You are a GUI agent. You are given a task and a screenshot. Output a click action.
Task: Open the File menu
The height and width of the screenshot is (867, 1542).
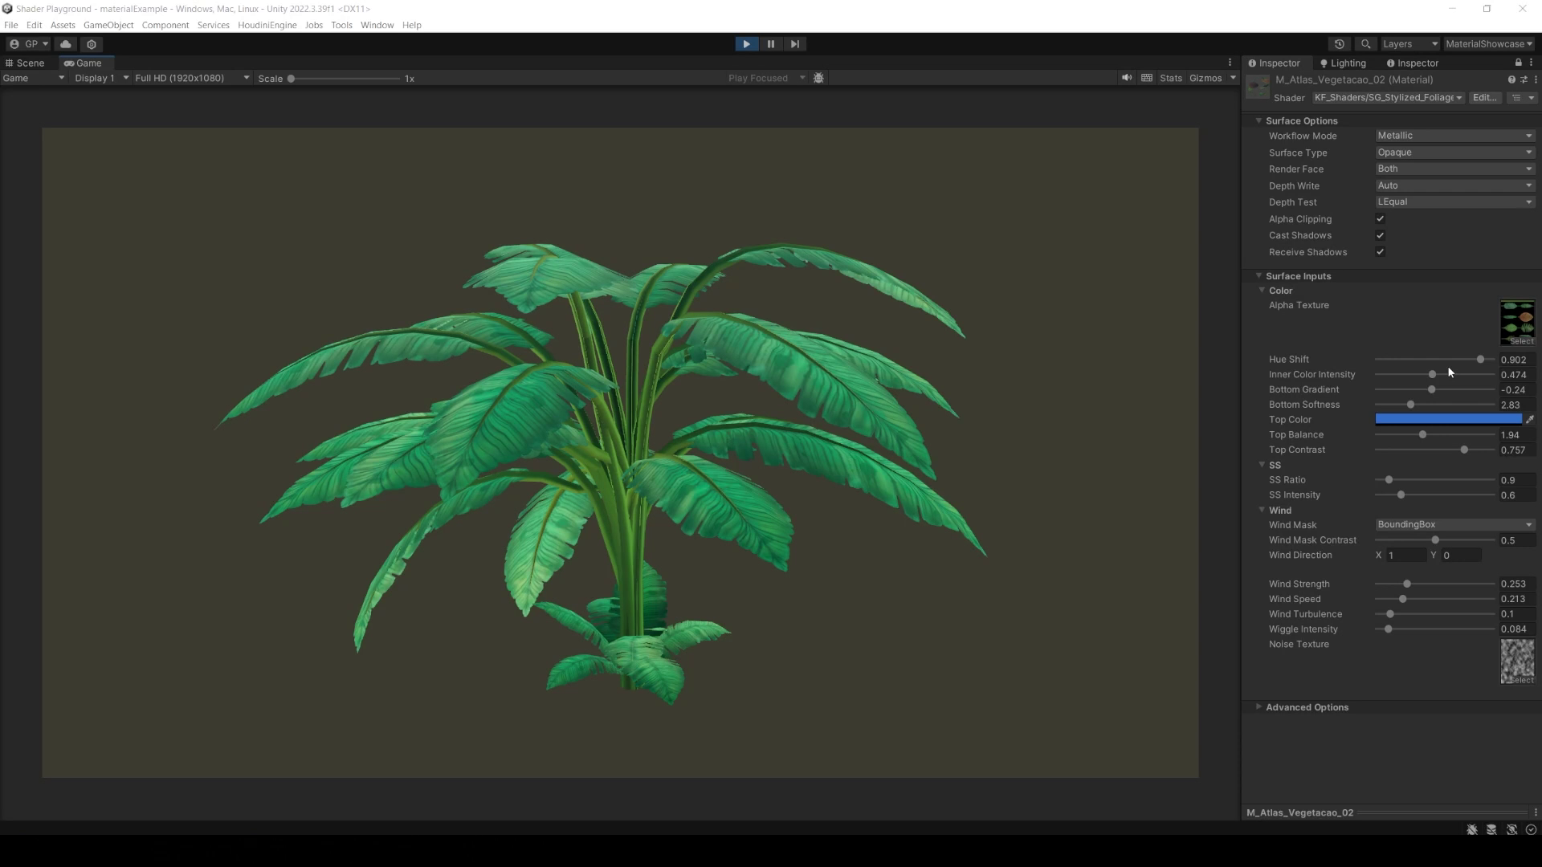(x=11, y=25)
